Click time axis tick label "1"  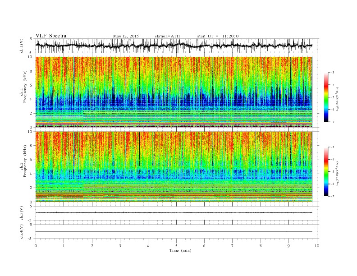(64, 246)
